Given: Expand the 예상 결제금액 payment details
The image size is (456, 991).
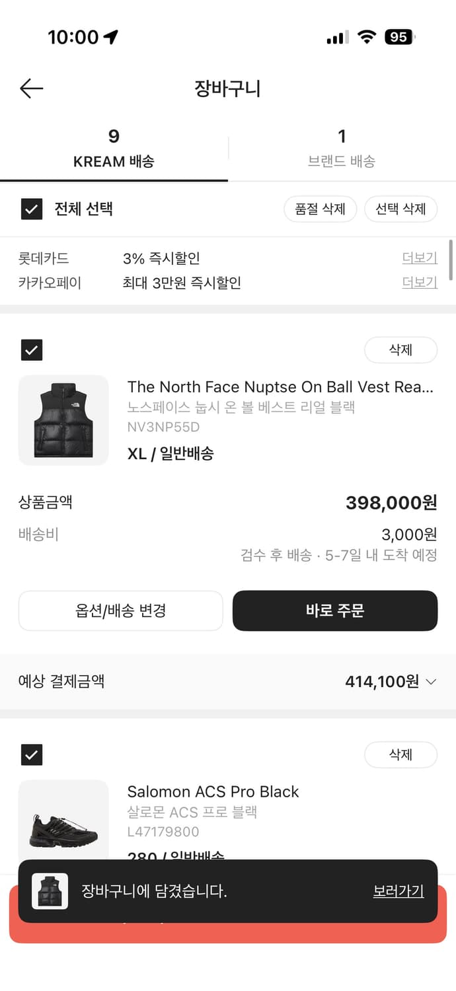Looking at the screenshot, I should point(431,681).
